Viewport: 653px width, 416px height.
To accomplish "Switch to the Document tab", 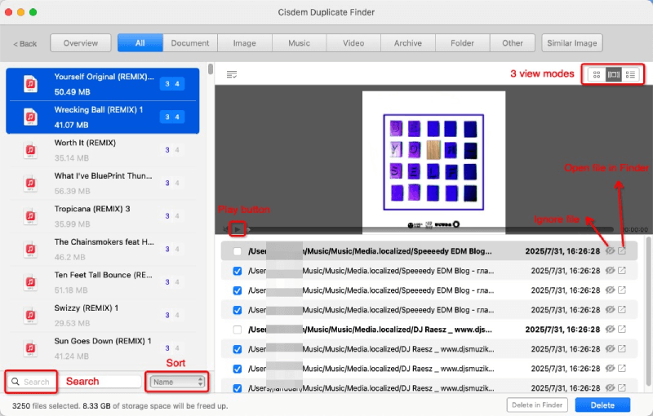I will (x=190, y=43).
